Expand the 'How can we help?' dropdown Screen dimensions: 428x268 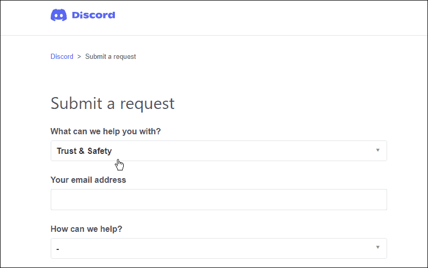click(x=218, y=248)
